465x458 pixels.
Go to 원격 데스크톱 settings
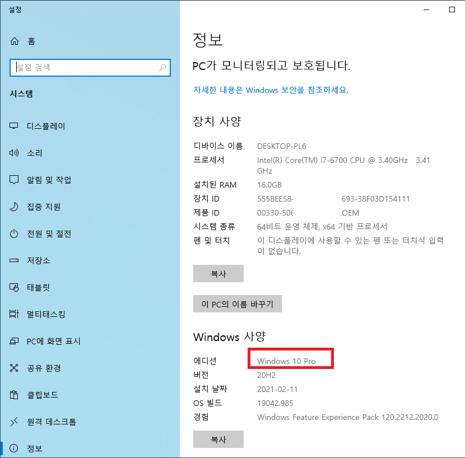pyautogui.click(x=52, y=422)
